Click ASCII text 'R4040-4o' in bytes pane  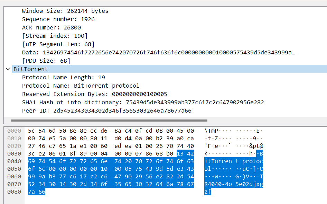(218, 184)
